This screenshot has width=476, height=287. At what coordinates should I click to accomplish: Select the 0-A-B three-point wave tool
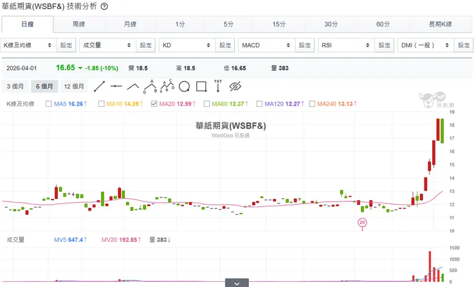tap(151, 87)
